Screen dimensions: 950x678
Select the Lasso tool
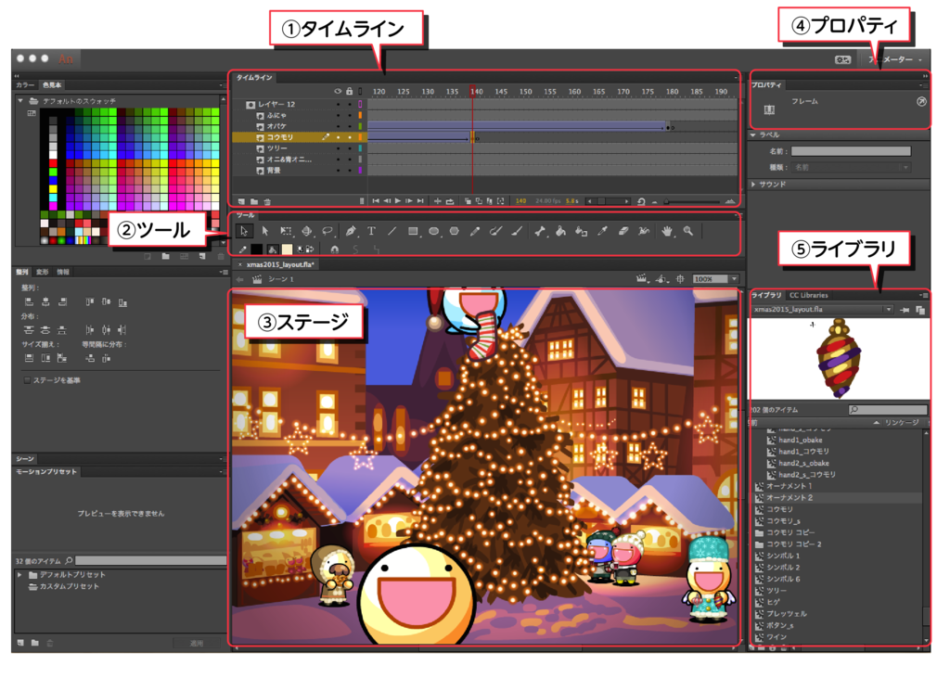click(327, 231)
